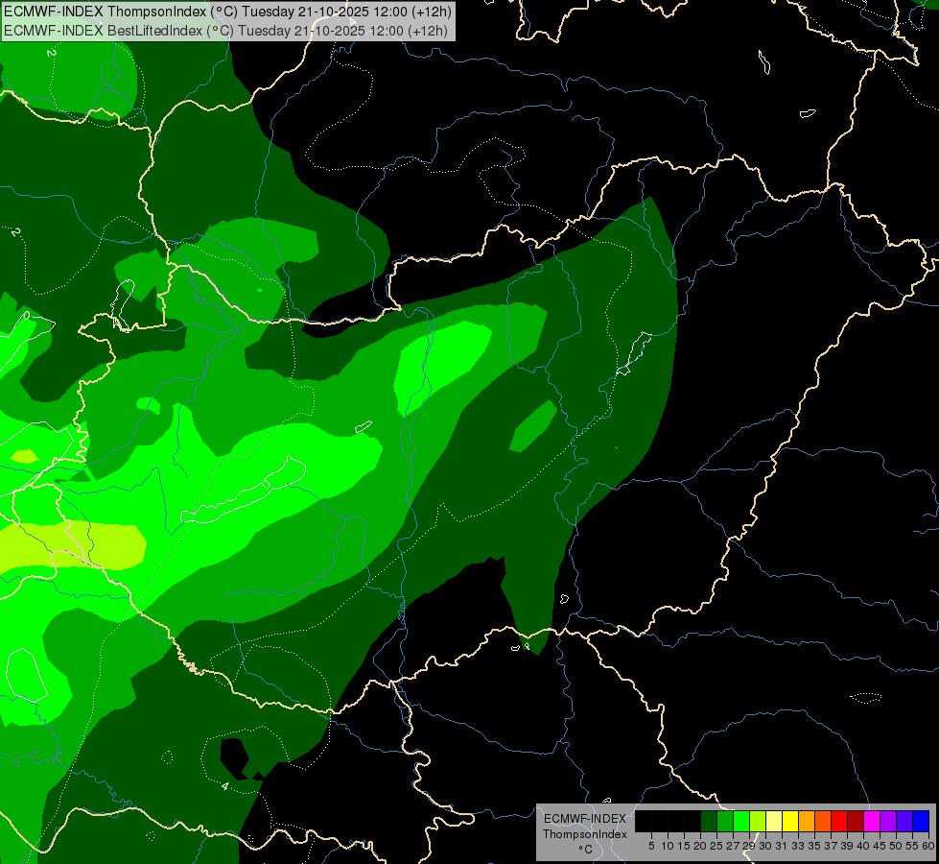Click the legend's 'ThompsonIndex' label
939x864 pixels.
coord(585,834)
